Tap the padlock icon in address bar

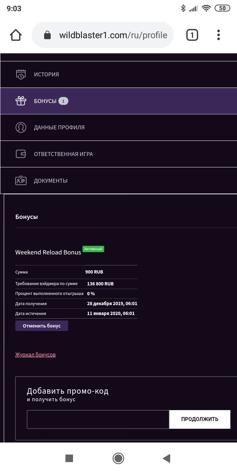click(x=47, y=35)
